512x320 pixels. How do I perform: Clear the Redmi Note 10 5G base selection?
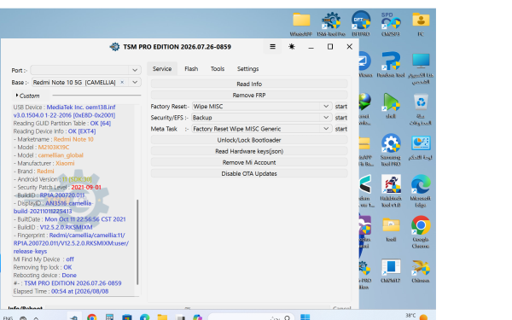tap(122, 82)
